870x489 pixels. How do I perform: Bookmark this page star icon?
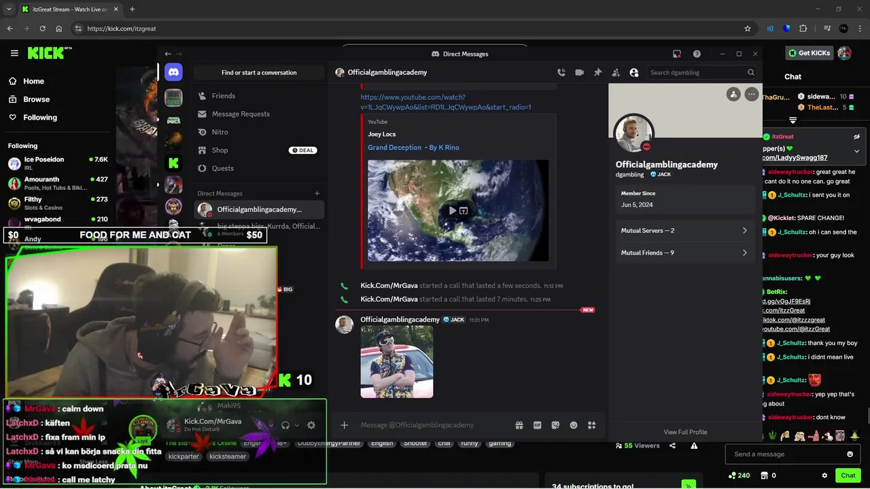[x=748, y=29]
